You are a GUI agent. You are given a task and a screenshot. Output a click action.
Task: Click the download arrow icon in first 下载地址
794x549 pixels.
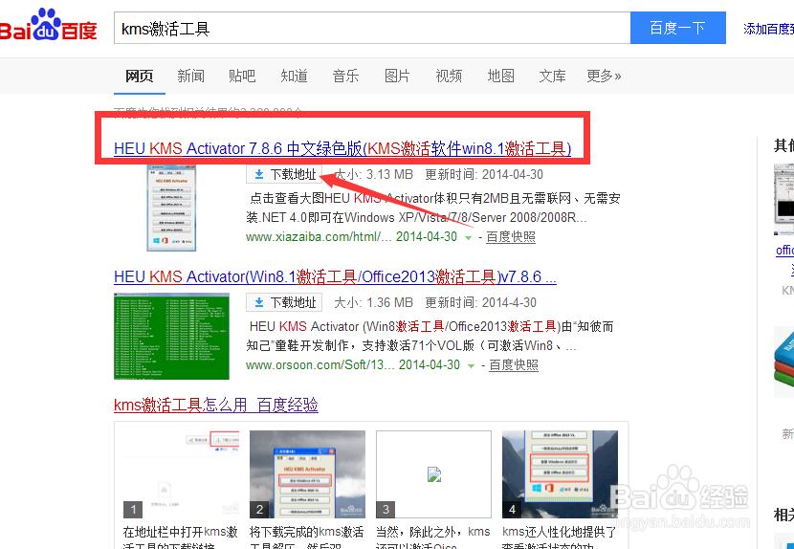pyautogui.click(x=258, y=174)
